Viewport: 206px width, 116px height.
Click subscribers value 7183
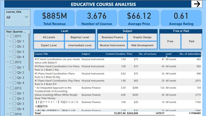[x=198, y=102]
